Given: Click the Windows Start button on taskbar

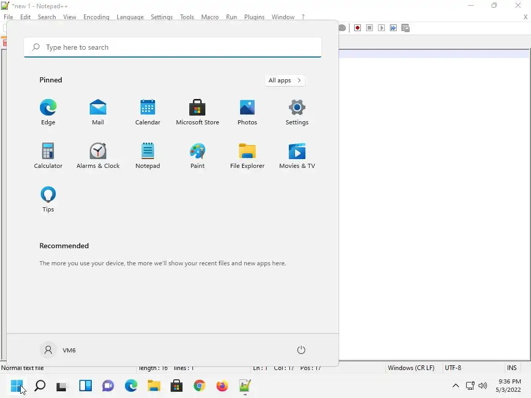Looking at the screenshot, I should [x=17, y=386].
